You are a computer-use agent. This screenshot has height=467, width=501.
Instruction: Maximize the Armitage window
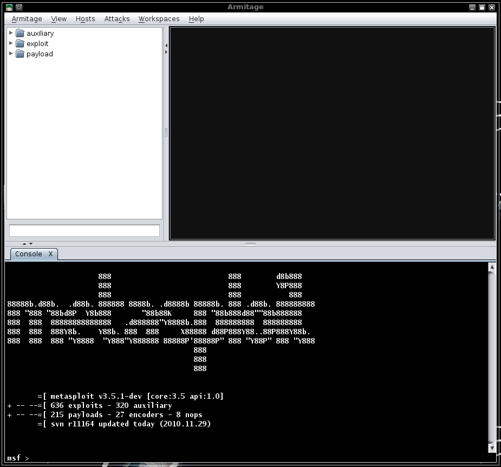click(x=482, y=8)
